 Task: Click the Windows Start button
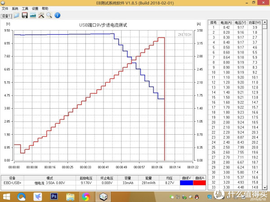pyautogui.click(x=7, y=196)
